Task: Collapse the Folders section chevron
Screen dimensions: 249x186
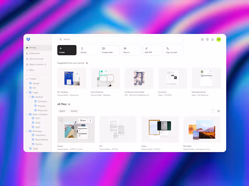Action: 27,79
